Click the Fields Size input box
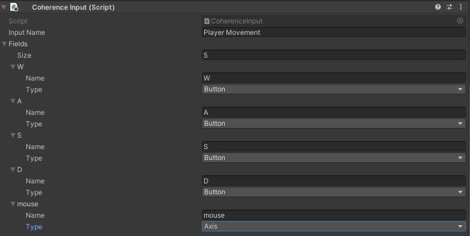 [334, 55]
